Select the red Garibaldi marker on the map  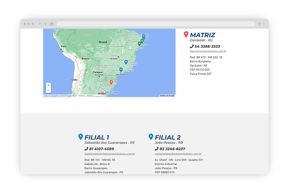[x=111, y=83]
